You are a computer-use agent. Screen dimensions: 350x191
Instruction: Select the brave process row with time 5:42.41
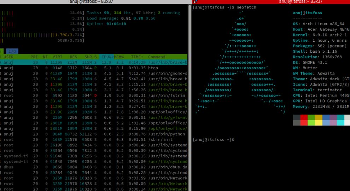(x=94, y=79)
